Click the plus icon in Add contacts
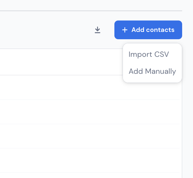 coord(125,30)
